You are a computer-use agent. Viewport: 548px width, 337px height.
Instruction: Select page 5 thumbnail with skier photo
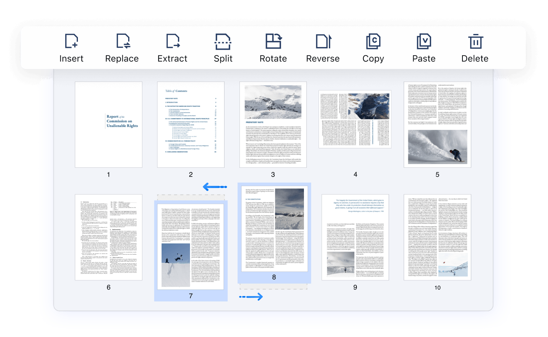click(x=437, y=124)
